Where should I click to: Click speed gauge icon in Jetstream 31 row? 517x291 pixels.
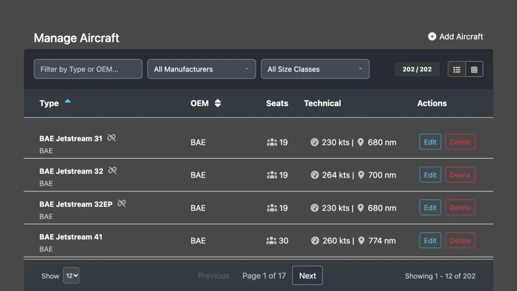pos(315,142)
